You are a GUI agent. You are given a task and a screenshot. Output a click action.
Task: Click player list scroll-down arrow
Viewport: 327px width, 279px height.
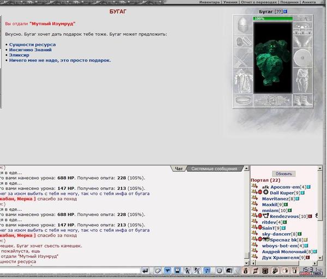[320, 258]
